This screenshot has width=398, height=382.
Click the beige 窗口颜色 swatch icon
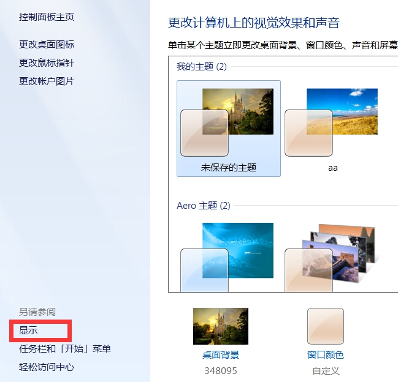[x=326, y=326]
